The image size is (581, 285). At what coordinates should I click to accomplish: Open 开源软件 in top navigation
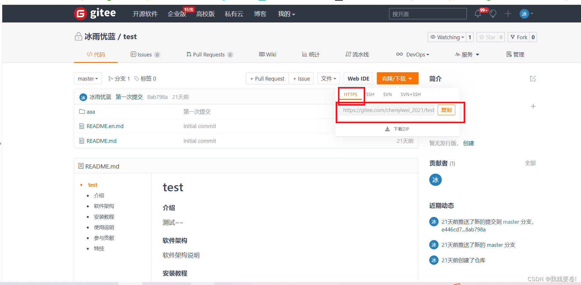click(x=145, y=14)
